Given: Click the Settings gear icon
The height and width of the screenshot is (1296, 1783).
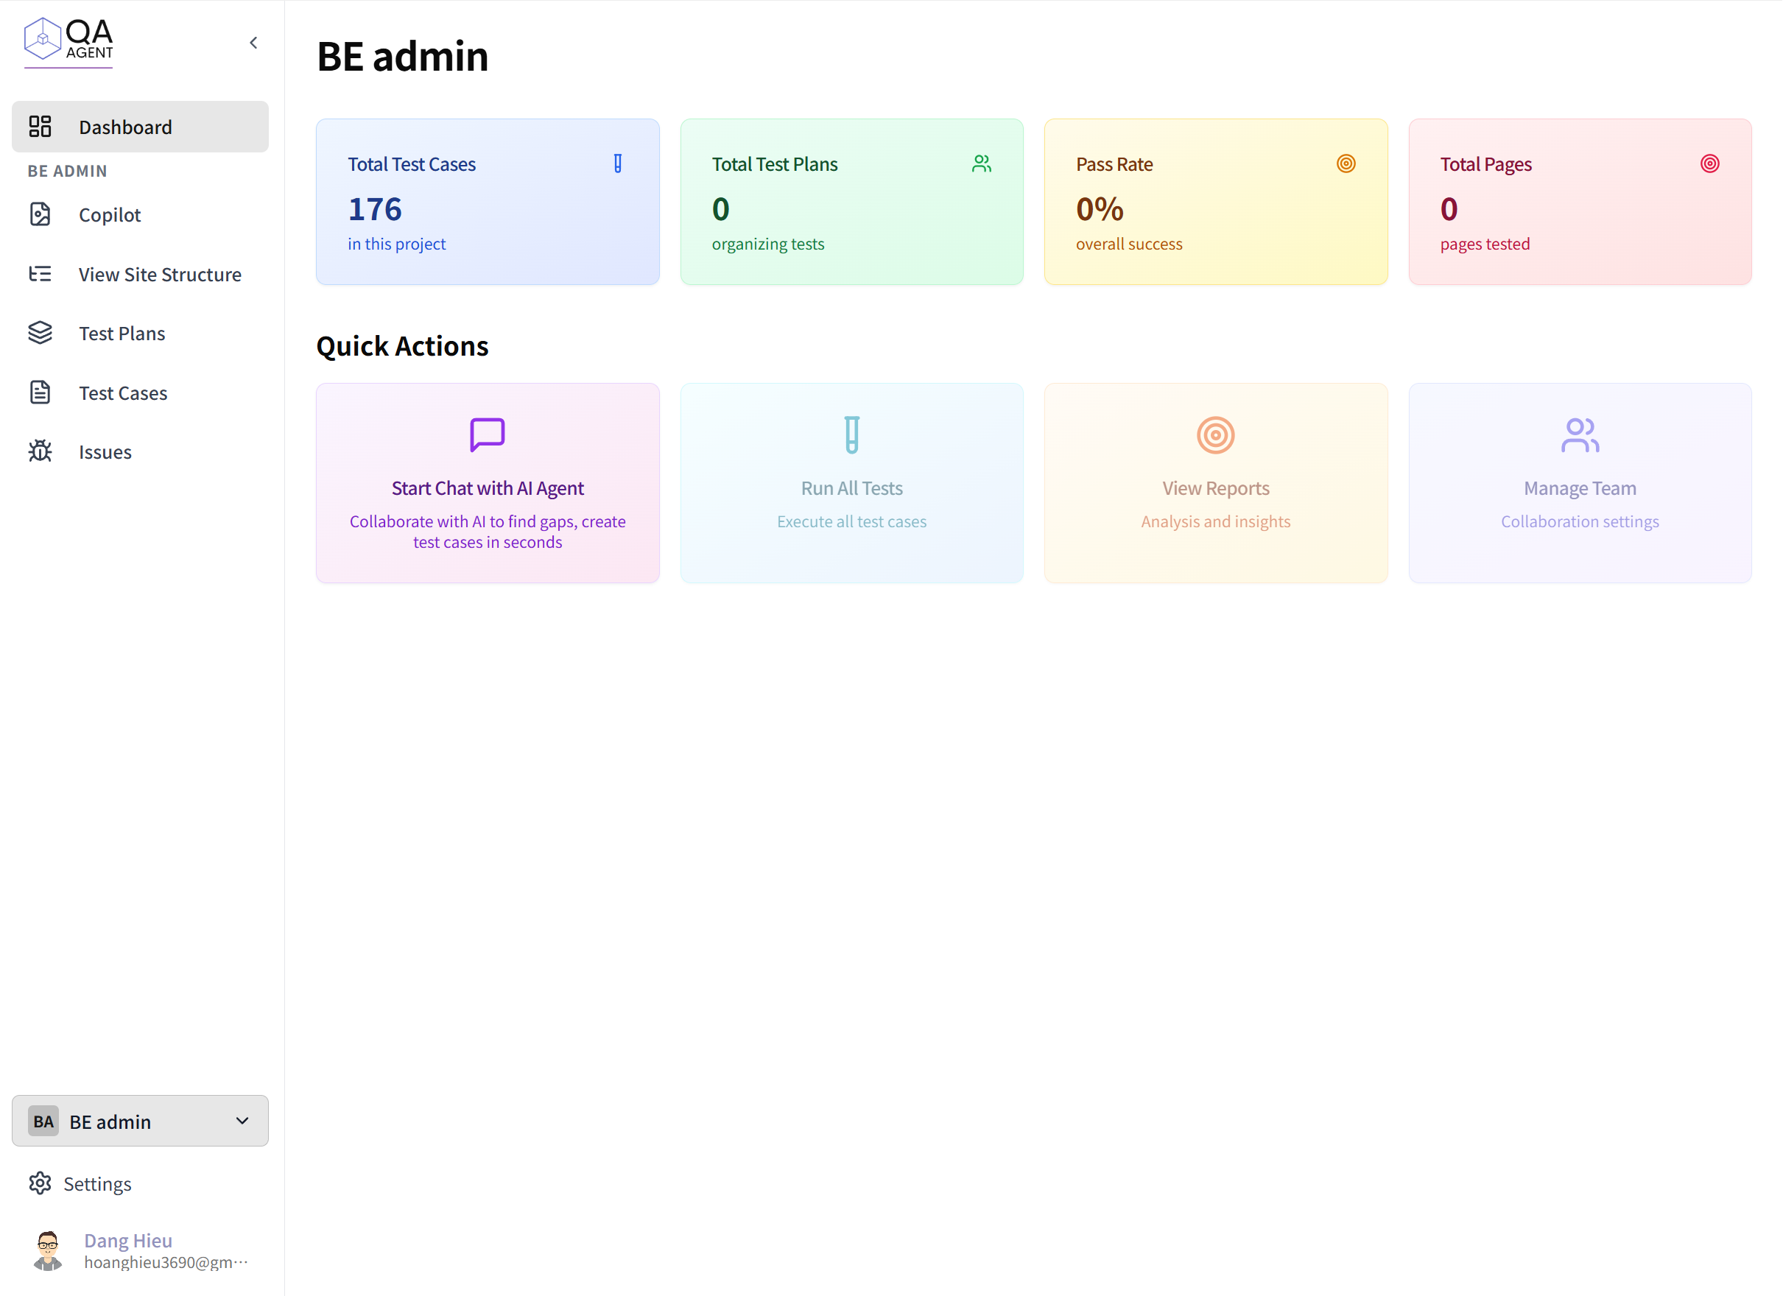Looking at the screenshot, I should click(x=40, y=1183).
